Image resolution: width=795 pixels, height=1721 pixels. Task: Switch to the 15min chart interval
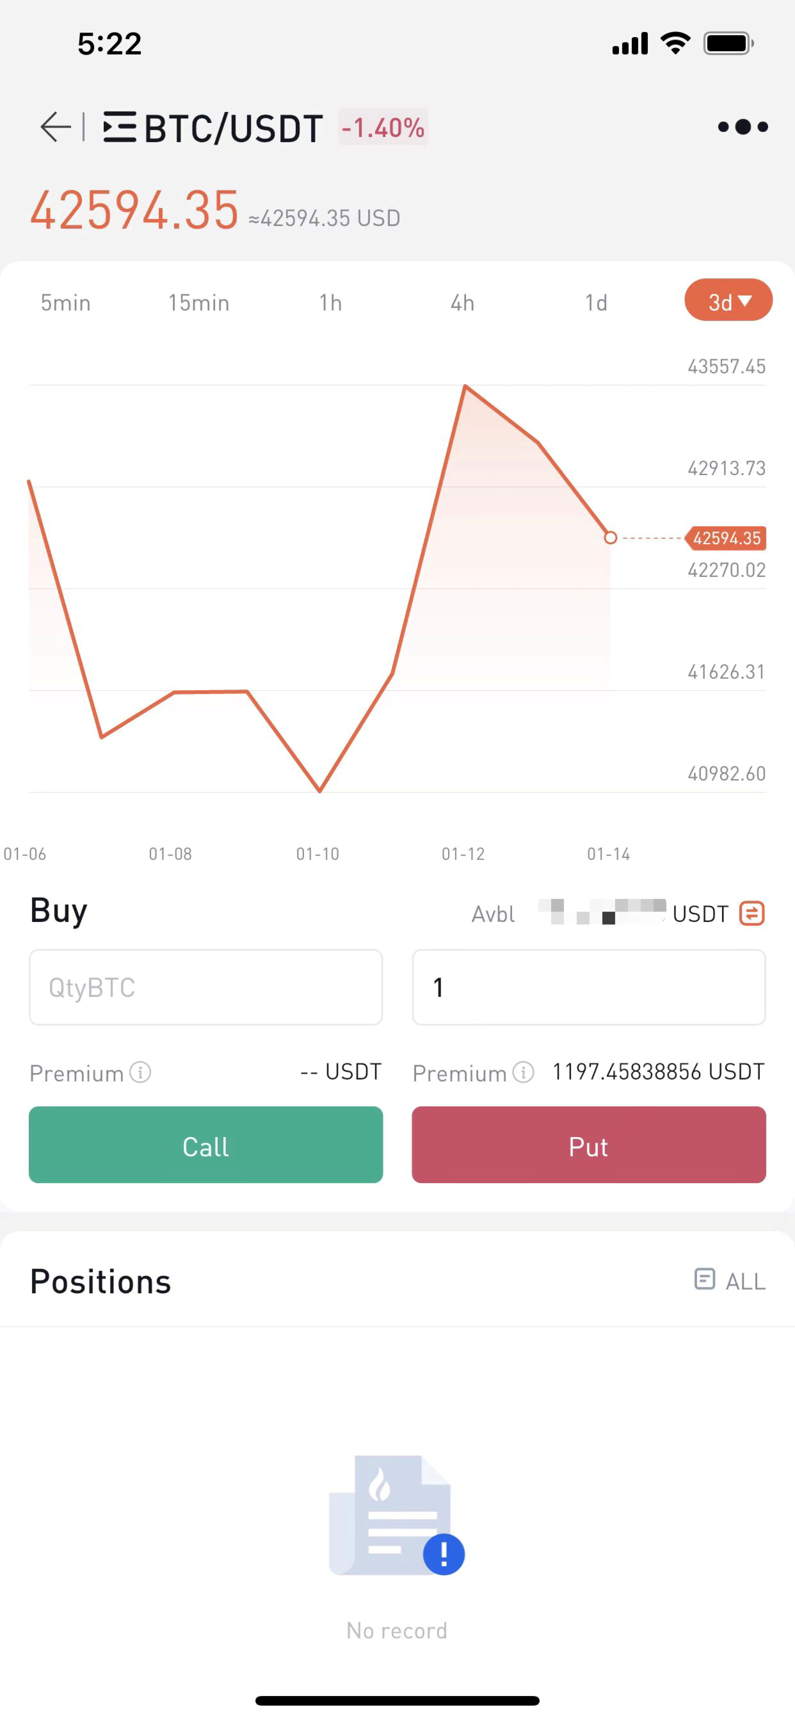point(198,303)
